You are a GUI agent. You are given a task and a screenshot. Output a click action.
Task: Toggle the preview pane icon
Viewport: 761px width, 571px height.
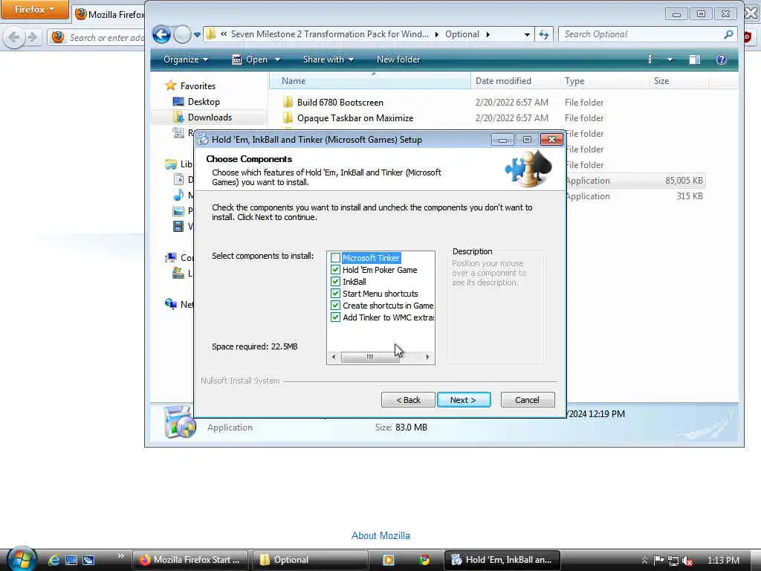click(x=695, y=59)
